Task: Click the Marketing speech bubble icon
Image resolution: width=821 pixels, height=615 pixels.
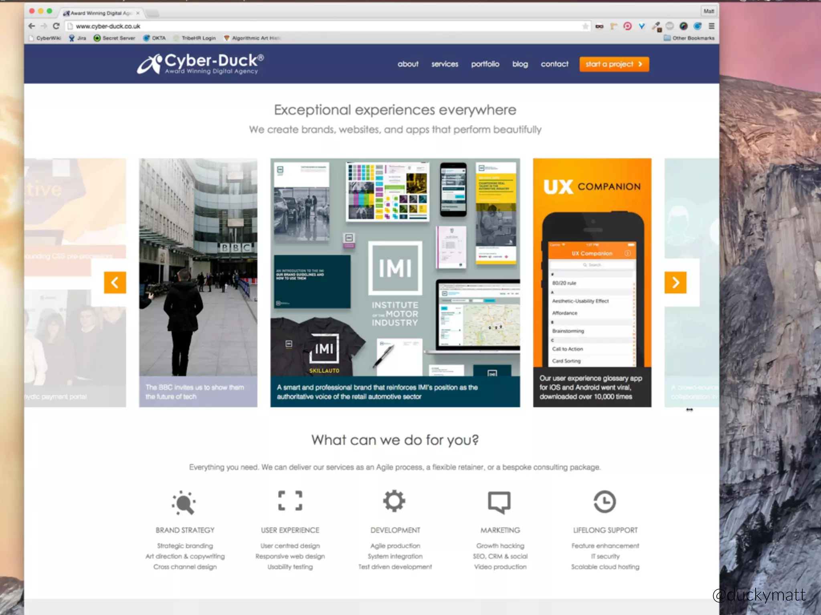Action: coord(499,502)
